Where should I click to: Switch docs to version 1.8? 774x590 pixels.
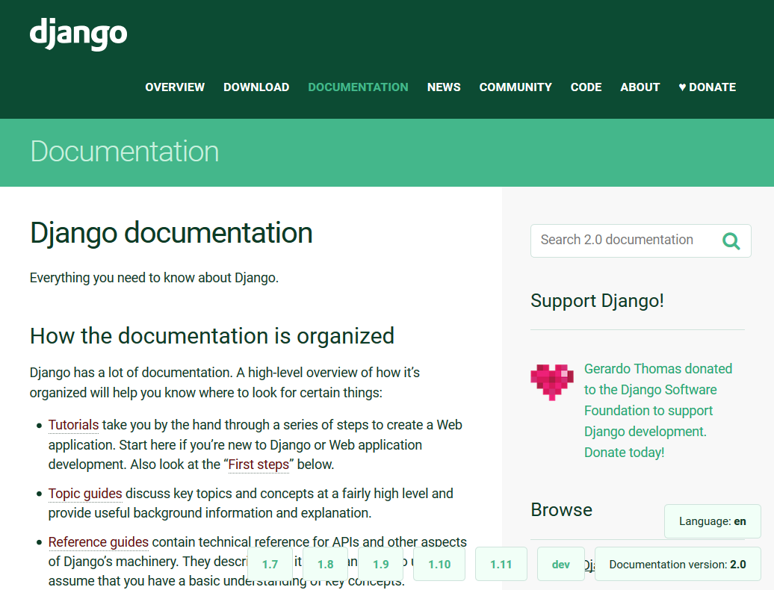click(x=325, y=565)
